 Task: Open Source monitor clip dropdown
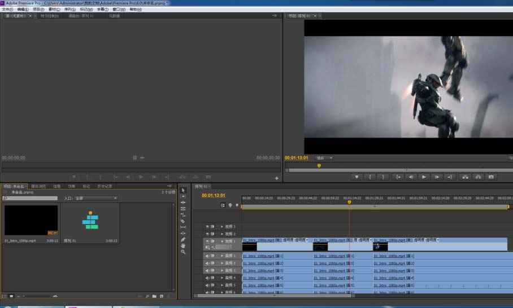pyautogui.click(x=31, y=16)
